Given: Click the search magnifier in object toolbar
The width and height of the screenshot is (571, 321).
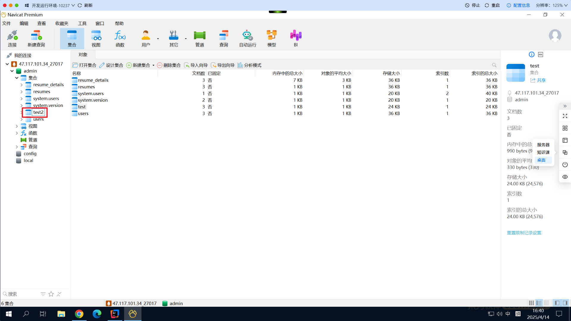Looking at the screenshot, I should click(x=494, y=65).
